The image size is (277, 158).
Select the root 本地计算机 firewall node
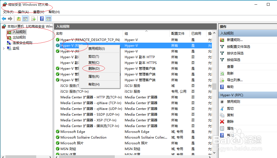pos(30,27)
